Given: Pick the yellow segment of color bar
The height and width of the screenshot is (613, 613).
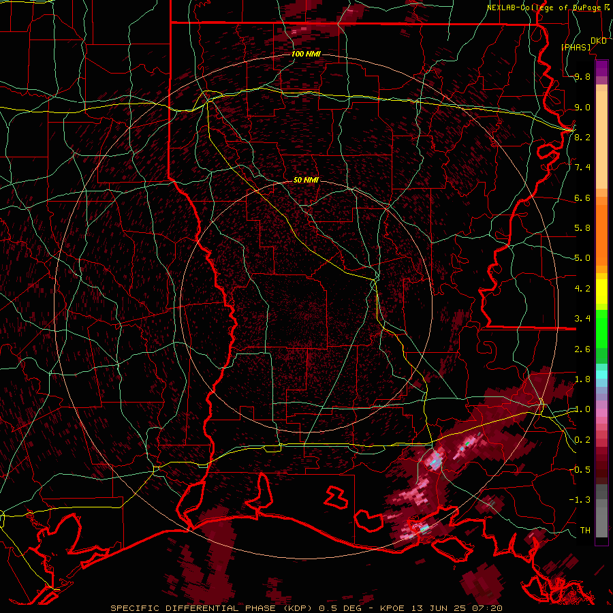Looking at the screenshot, I should pos(601,292).
